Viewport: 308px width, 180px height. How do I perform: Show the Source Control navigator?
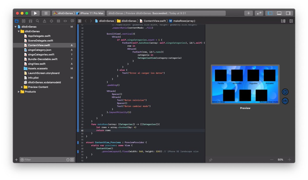click(x=24, y=21)
